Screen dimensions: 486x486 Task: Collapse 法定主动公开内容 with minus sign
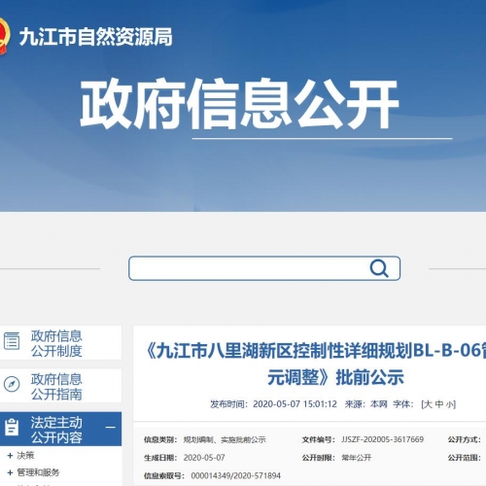pos(111,428)
